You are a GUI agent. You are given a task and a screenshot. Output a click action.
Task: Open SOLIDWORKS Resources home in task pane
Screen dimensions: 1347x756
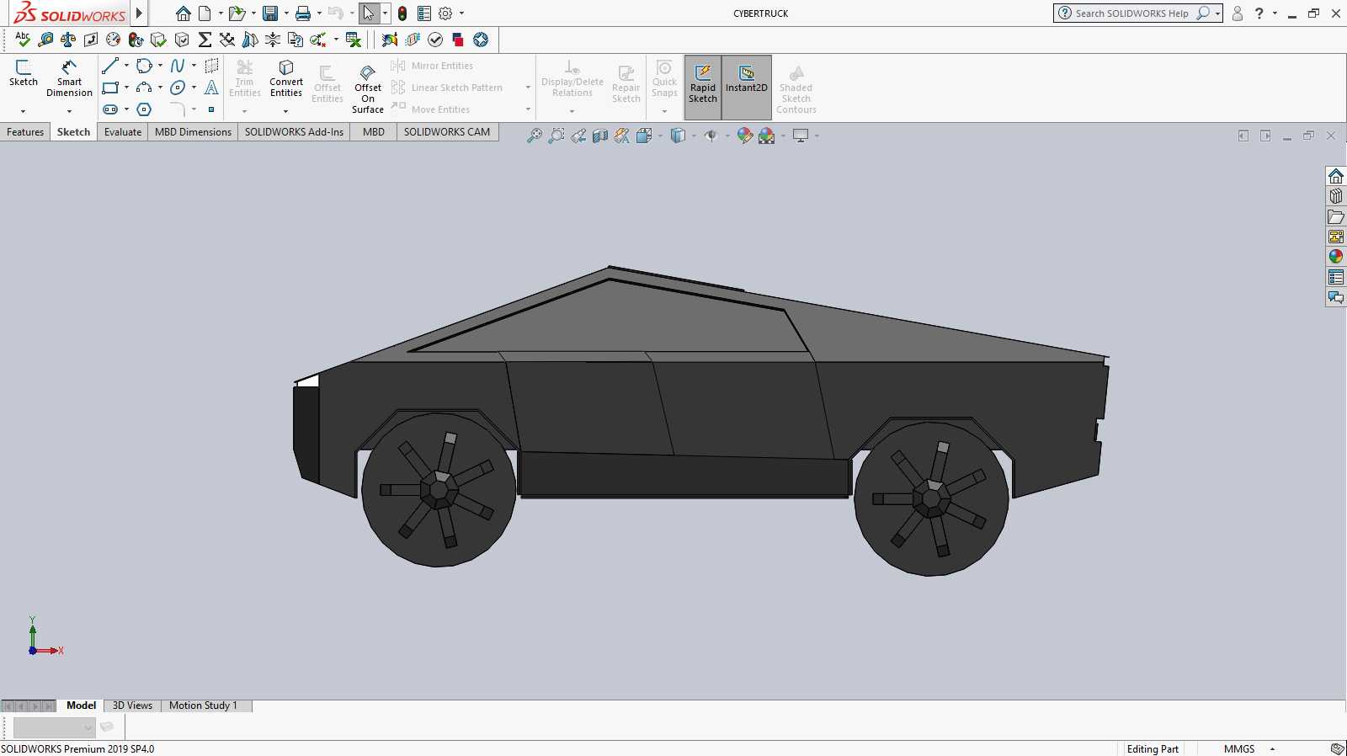tap(1336, 176)
